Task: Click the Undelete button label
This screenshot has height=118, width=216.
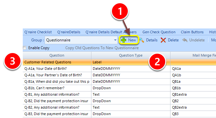Action: (x=197, y=40)
